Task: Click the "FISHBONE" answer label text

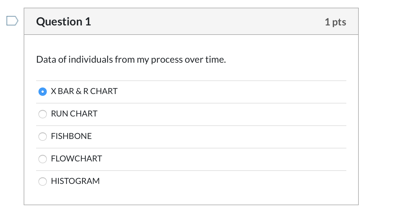Action: (x=71, y=136)
